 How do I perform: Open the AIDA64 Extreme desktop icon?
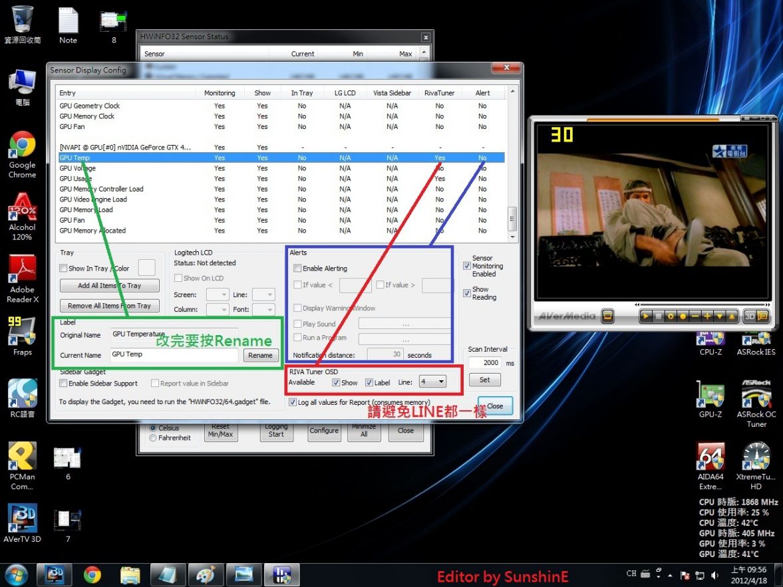click(710, 467)
